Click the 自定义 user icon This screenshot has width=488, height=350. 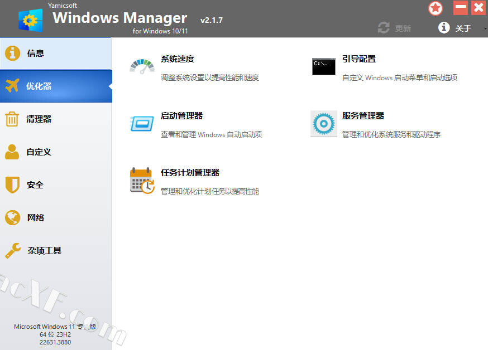[x=12, y=152]
